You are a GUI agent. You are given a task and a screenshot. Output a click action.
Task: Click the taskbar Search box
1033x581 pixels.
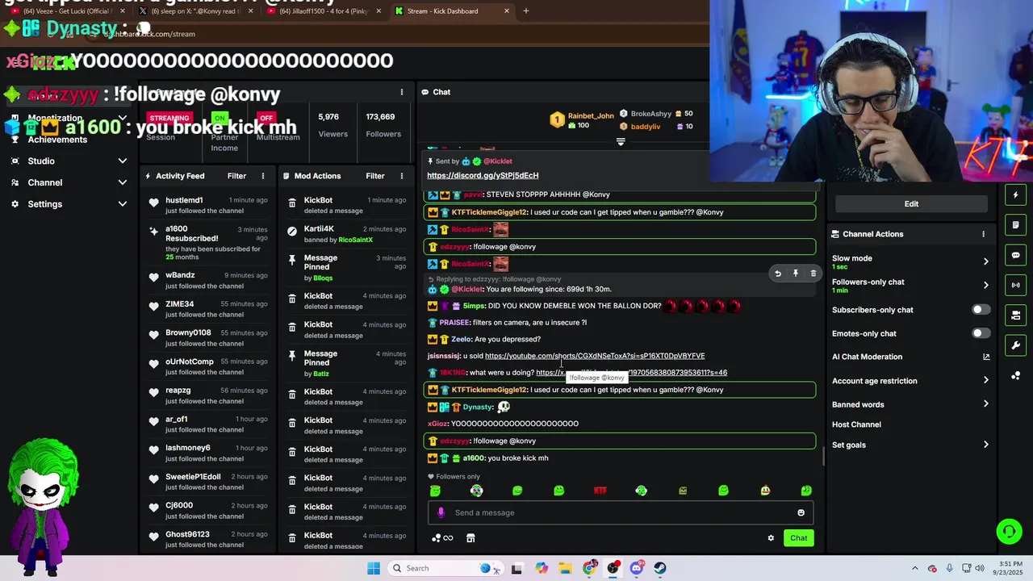[445, 568]
